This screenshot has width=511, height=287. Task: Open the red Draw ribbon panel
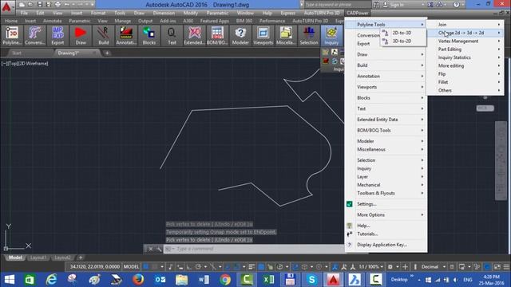tap(81, 36)
